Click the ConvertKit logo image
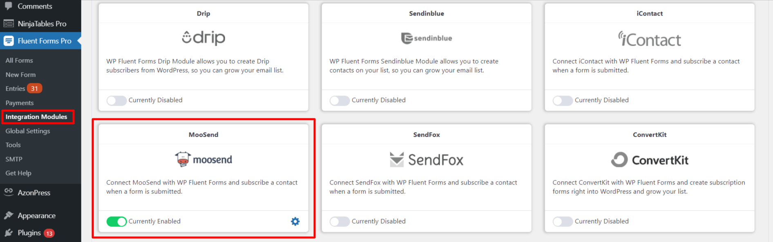The width and height of the screenshot is (773, 242). [649, 160]
